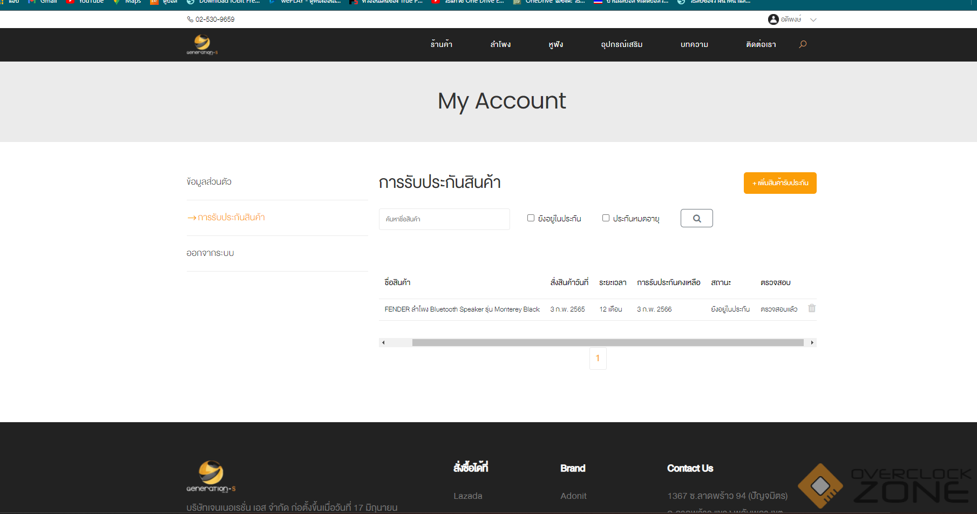Click the ระยะเวลา column header
Viewport: 977px width, 514px height.
click(613, 282)
